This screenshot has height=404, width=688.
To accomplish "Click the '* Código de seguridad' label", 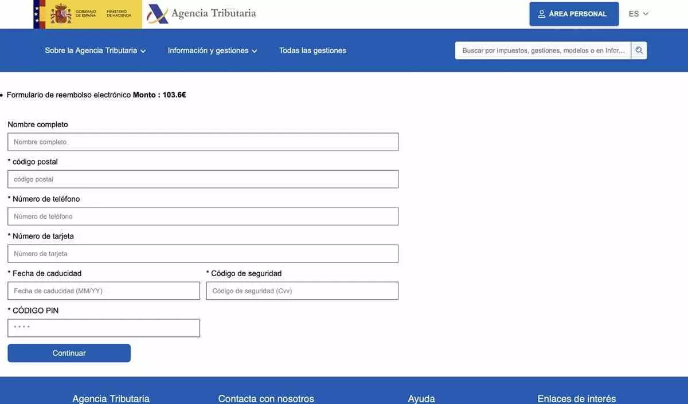I will (x=244, y=273).
